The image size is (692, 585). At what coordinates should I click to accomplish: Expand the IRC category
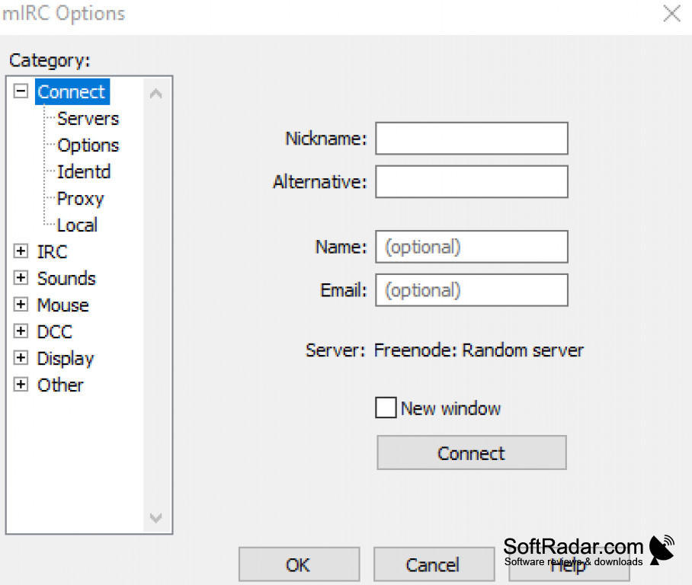(21, 251)
